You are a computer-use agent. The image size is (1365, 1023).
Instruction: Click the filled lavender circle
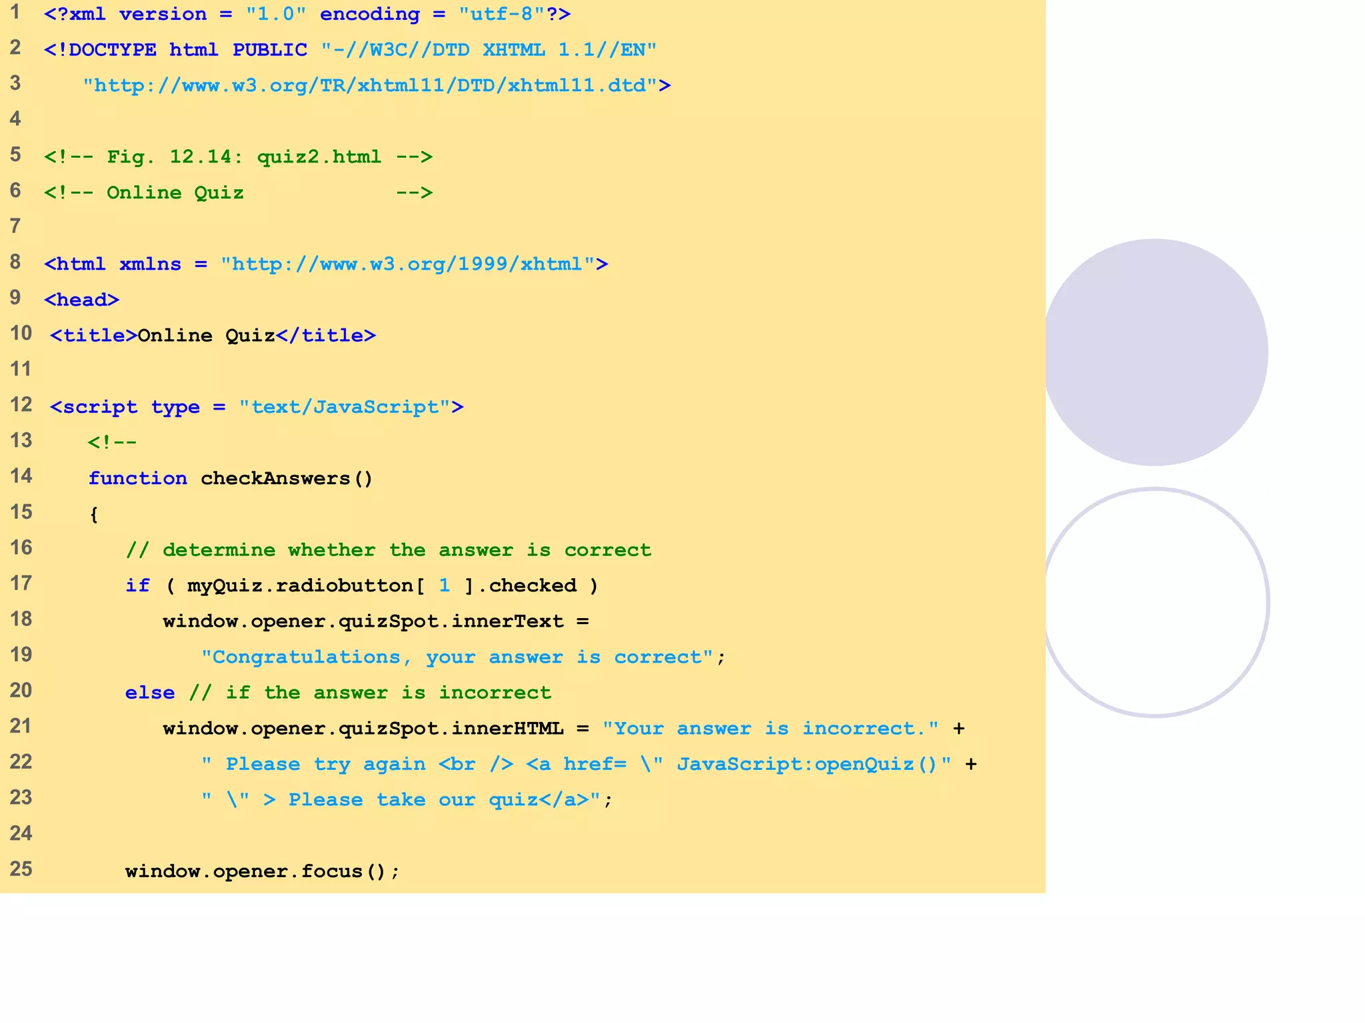click(x=1155, y=352)
